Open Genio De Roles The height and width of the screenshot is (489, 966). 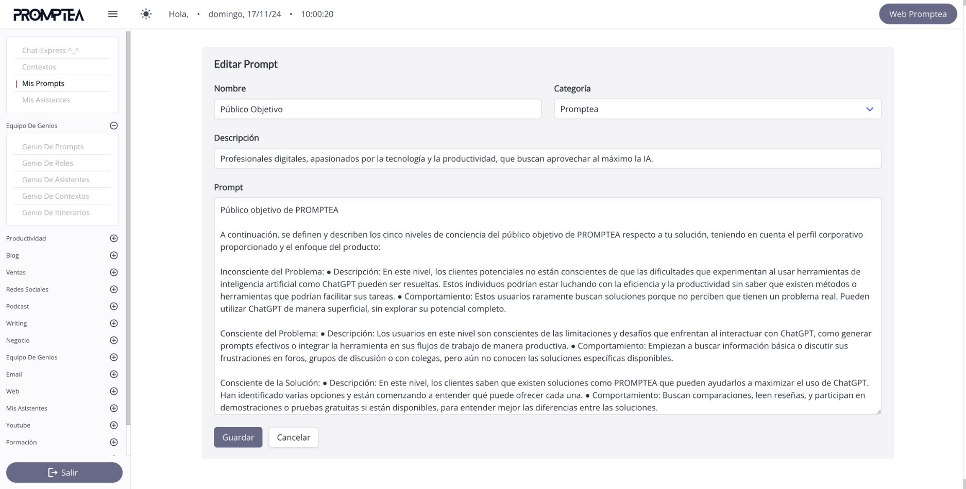tap(47, 163)
